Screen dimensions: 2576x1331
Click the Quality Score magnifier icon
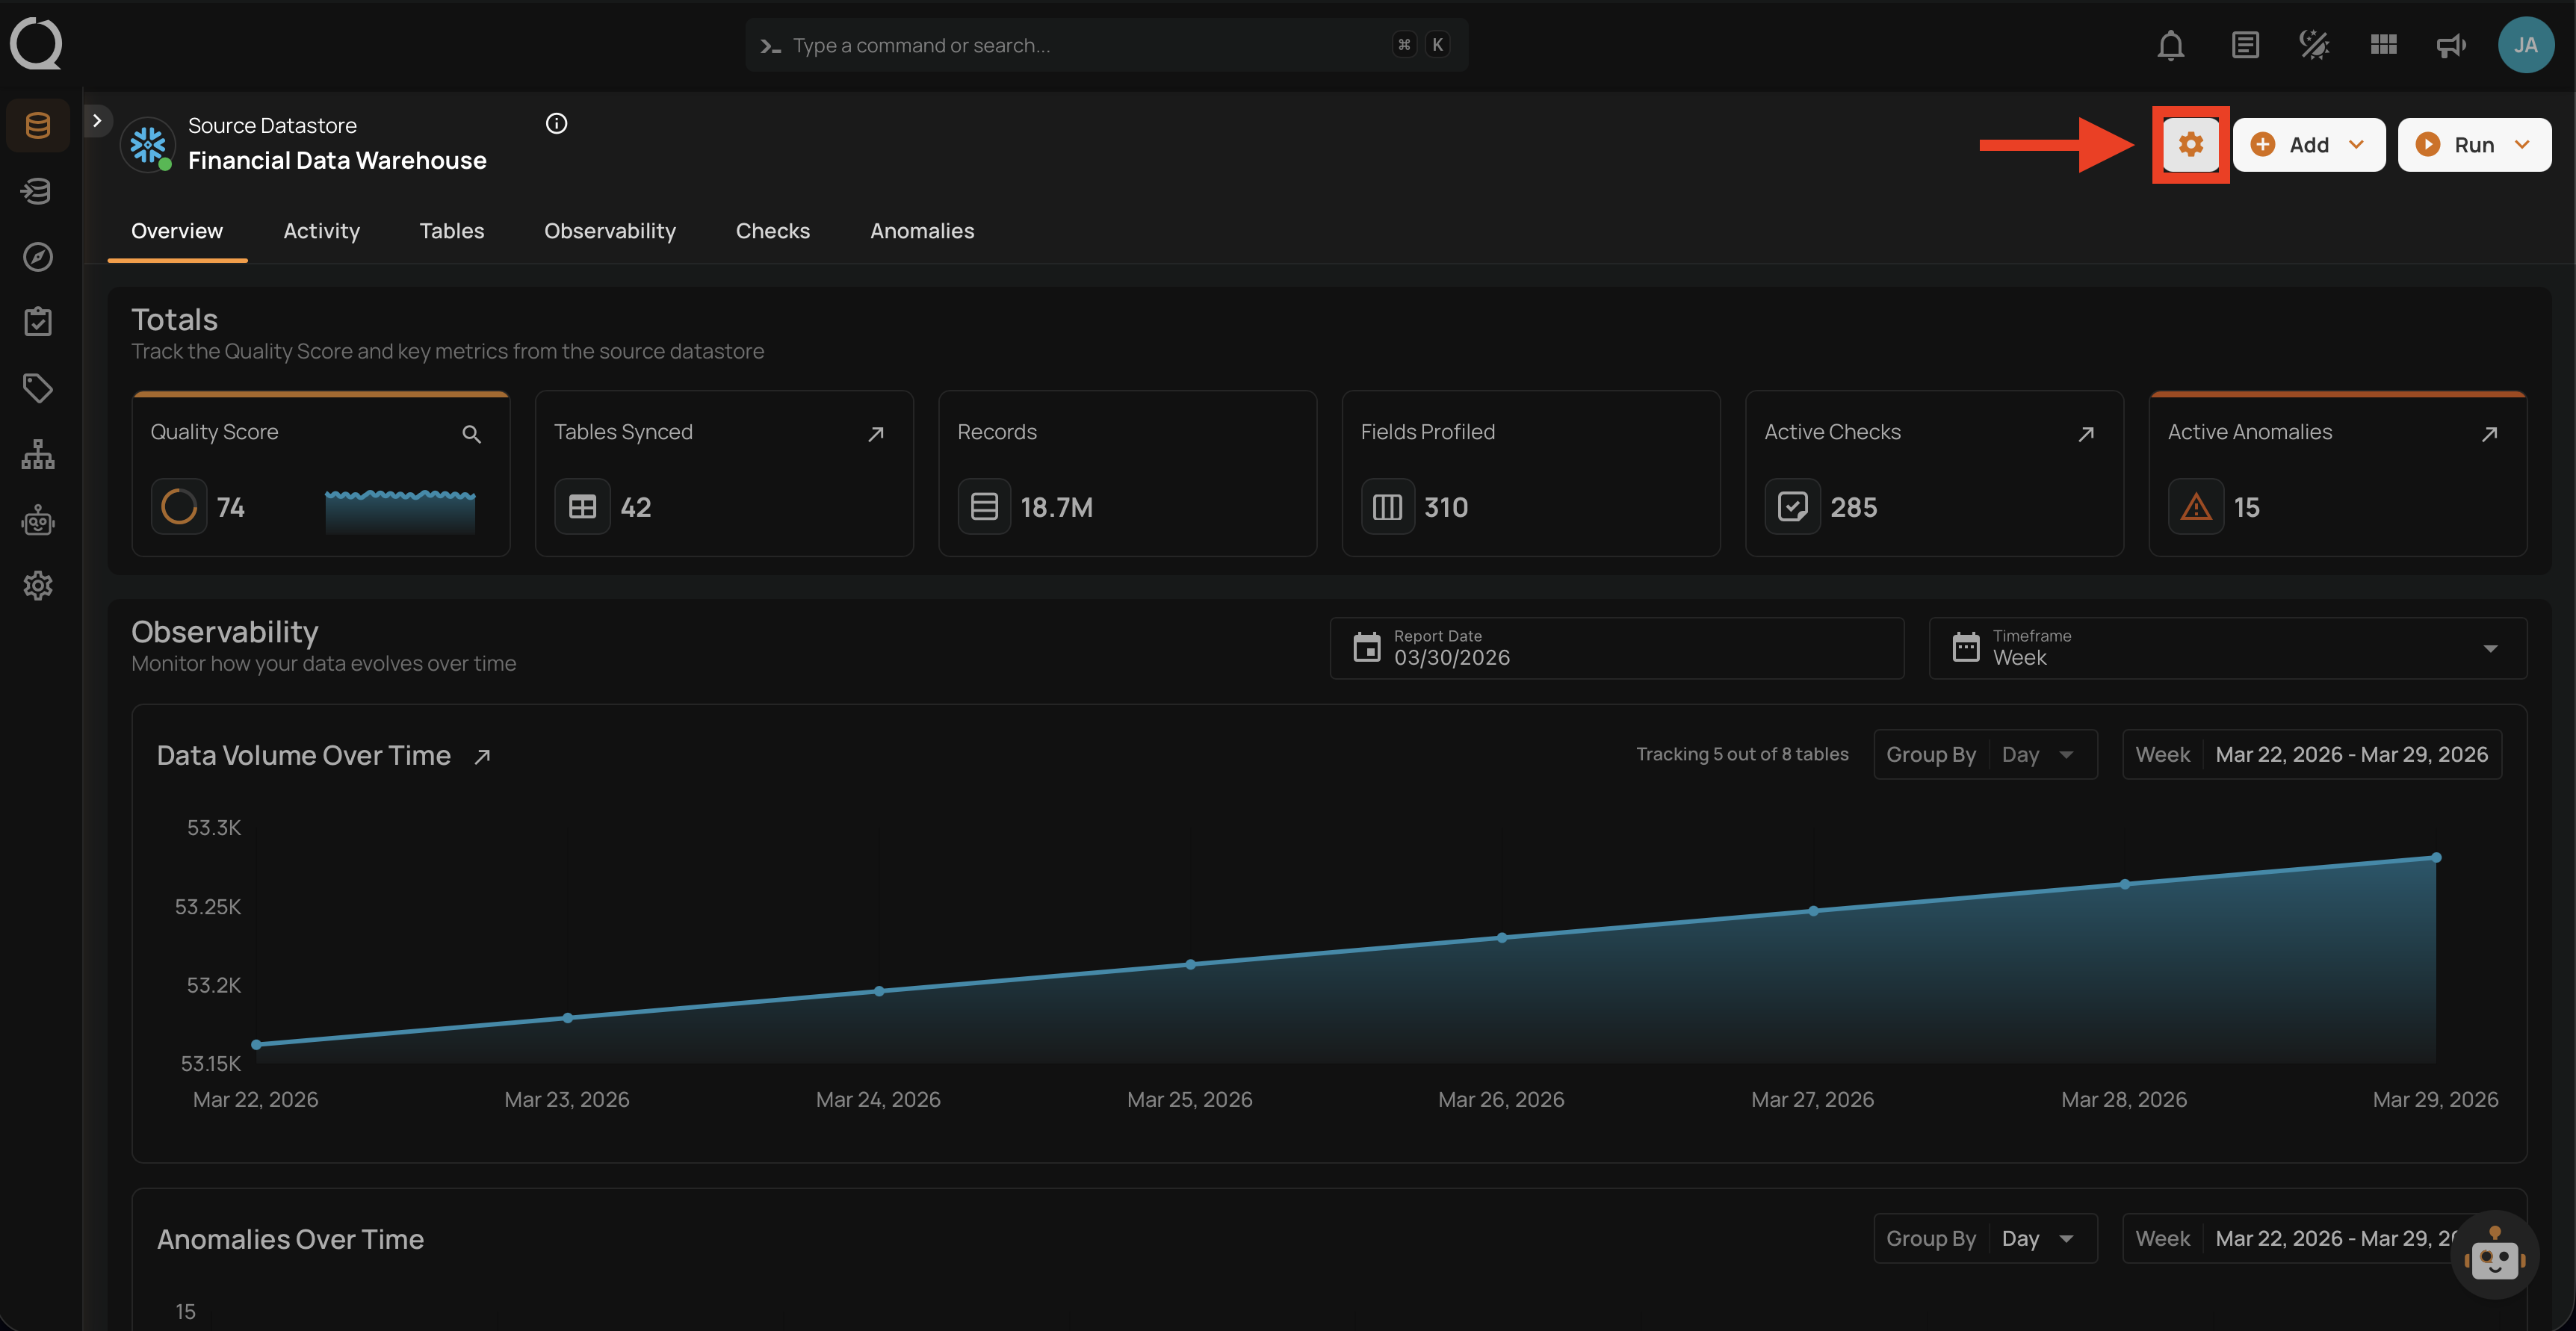(x=471, y=434)
